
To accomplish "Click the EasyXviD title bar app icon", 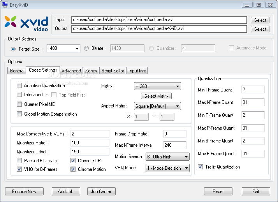I will tap(5, 5).
